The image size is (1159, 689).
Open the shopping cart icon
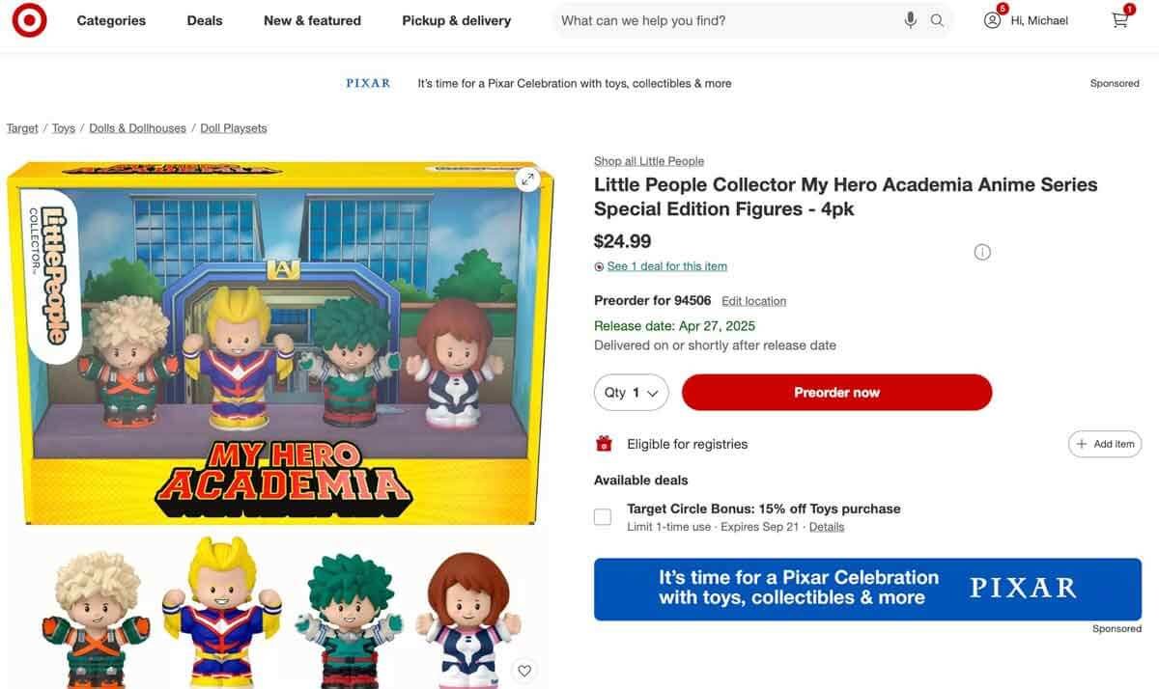tap(1118, 20)
